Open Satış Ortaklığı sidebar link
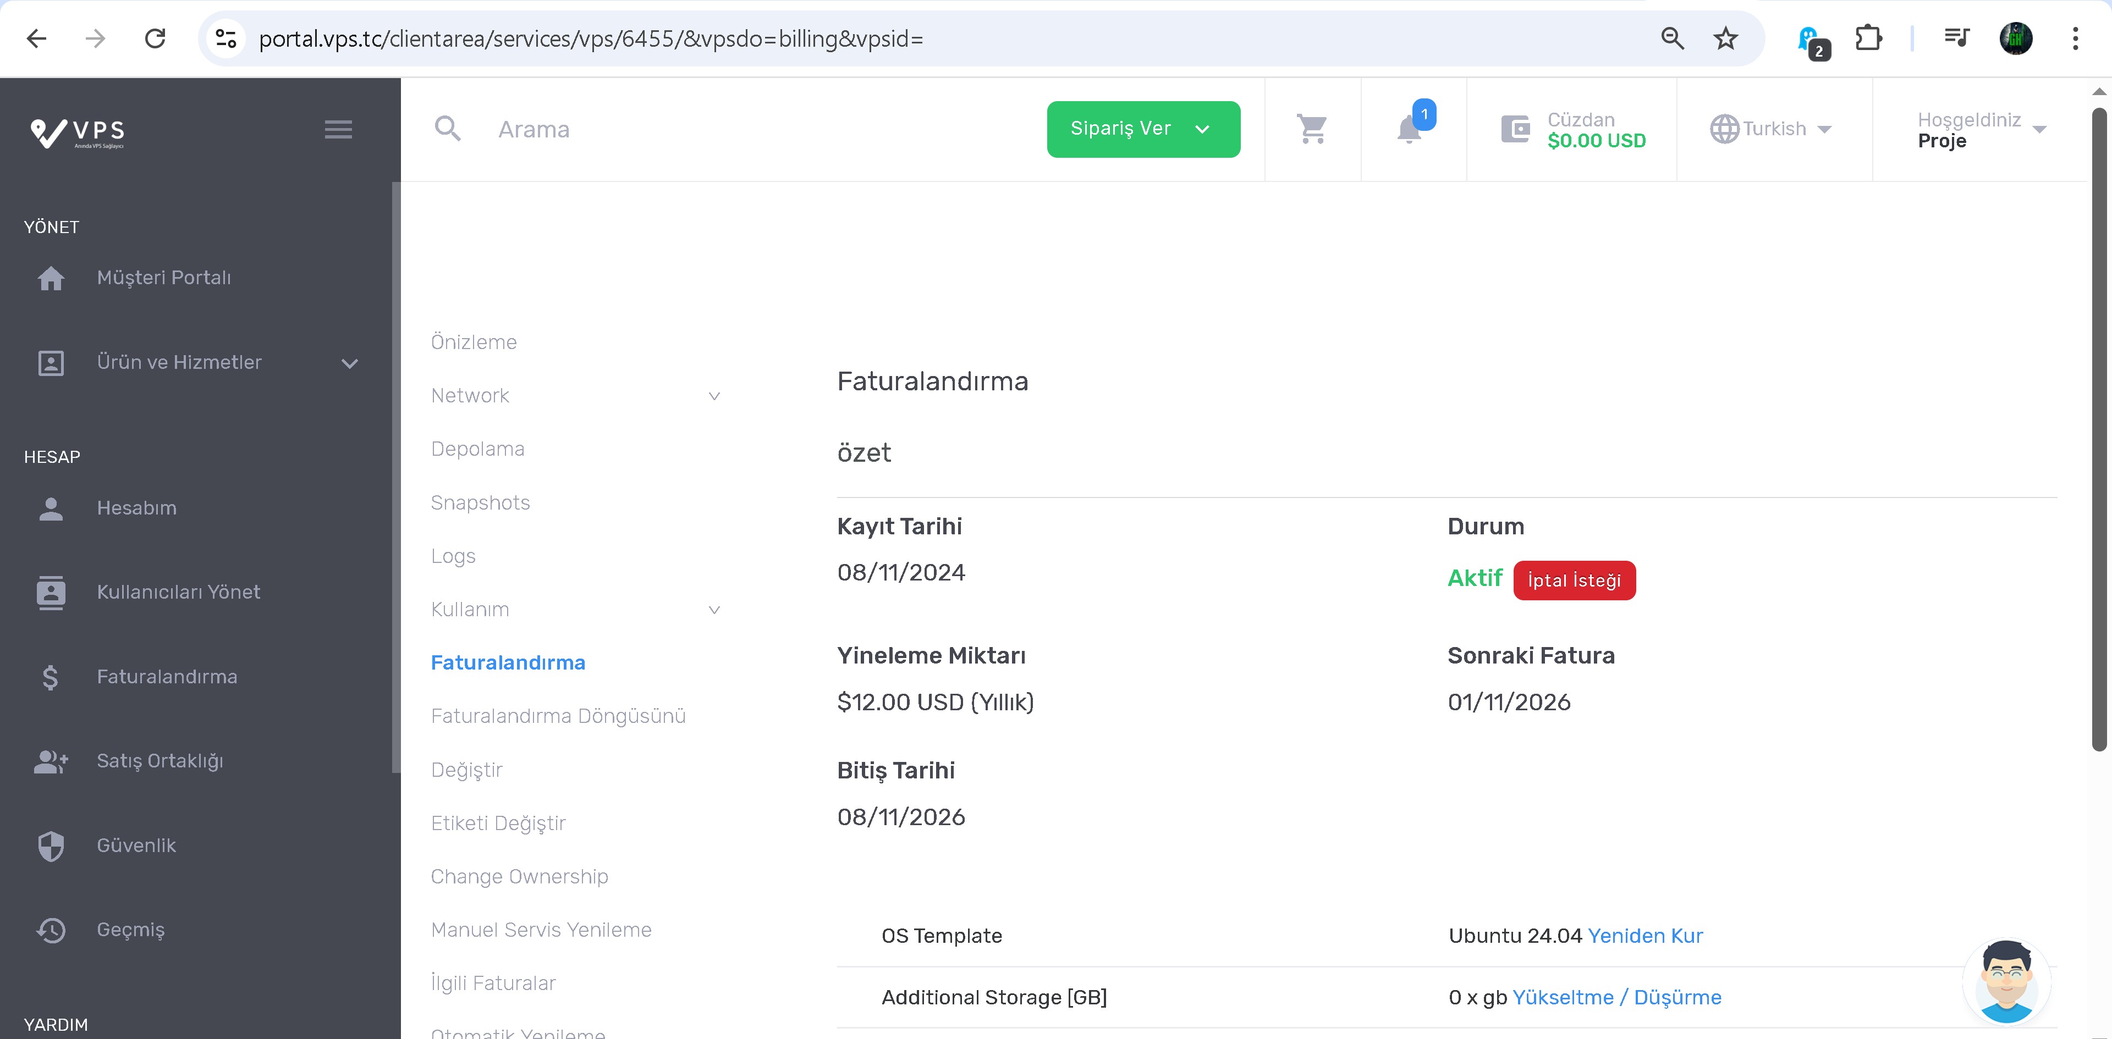 coord(160,762)
